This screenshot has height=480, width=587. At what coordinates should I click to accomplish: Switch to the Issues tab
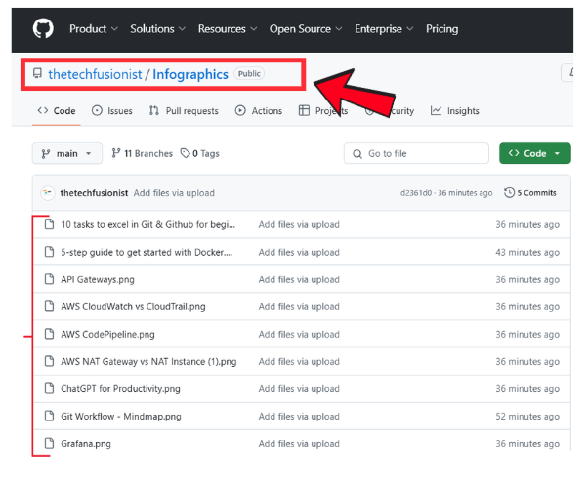[112, 111]
